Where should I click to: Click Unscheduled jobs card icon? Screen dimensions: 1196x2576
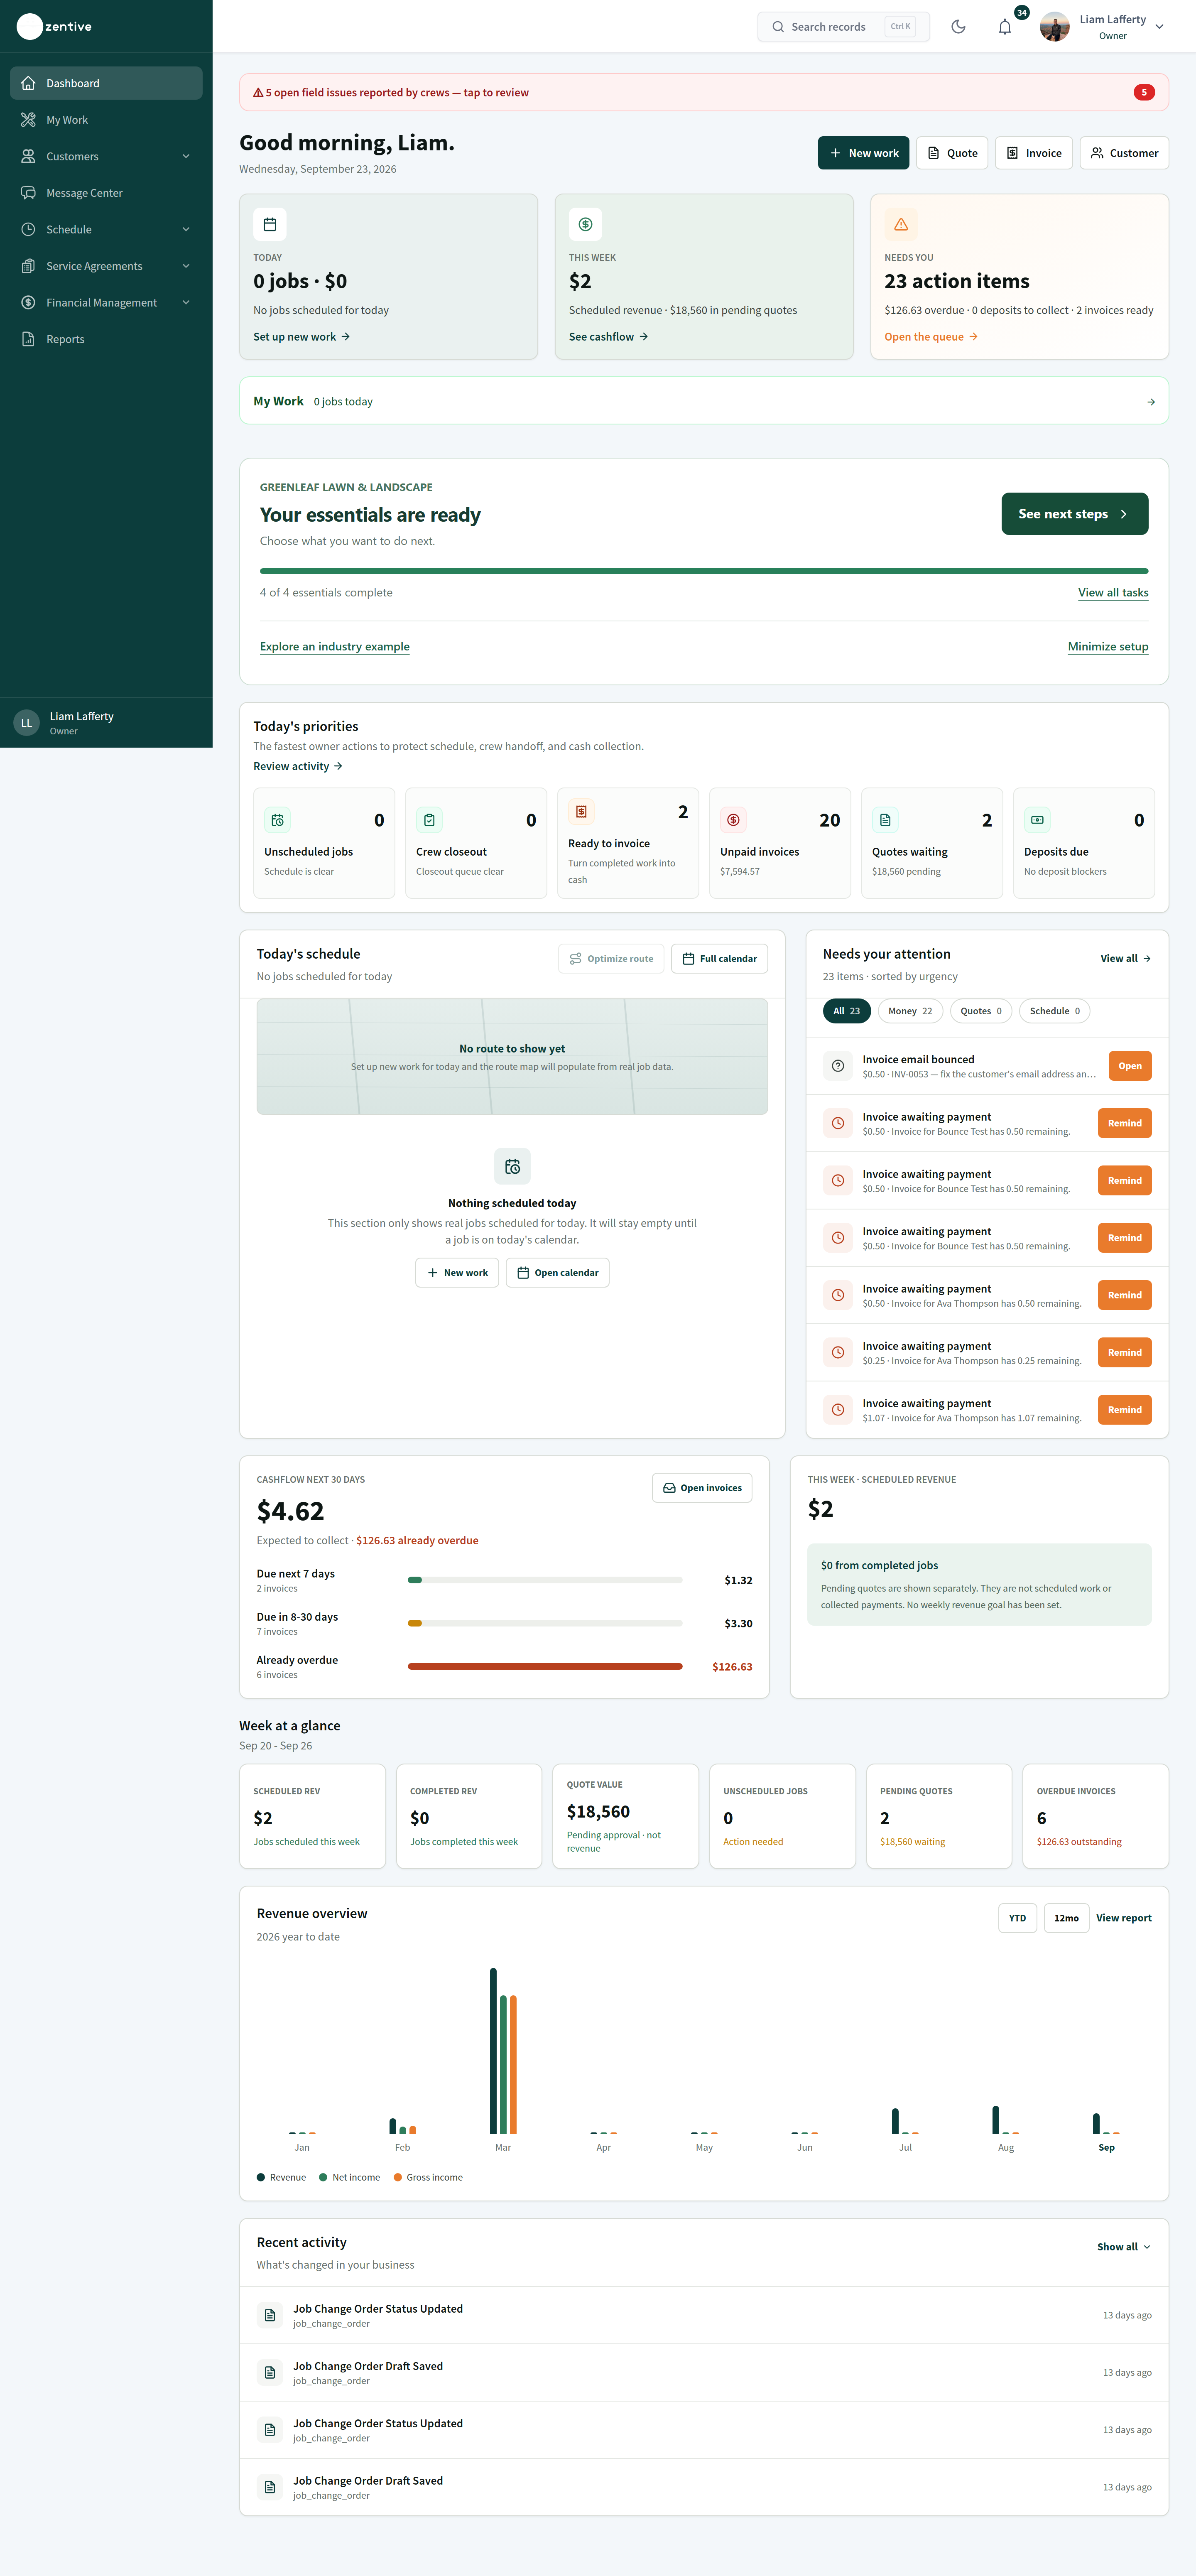[277, 820]
